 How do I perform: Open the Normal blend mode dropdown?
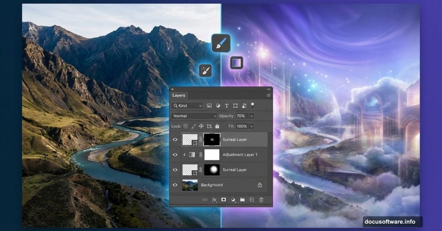[194, 116]
